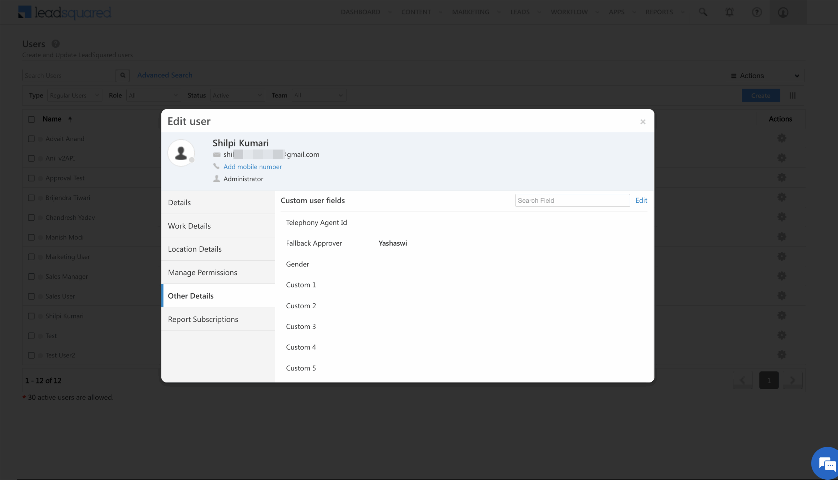Image resolution: width=838 pixels, height=480 pixels.
Task: Close the Edit user dialog
Action: [x=643, y=122]
